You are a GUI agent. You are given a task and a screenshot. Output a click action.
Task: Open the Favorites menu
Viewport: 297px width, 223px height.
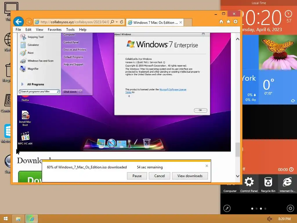pos(55,30)
